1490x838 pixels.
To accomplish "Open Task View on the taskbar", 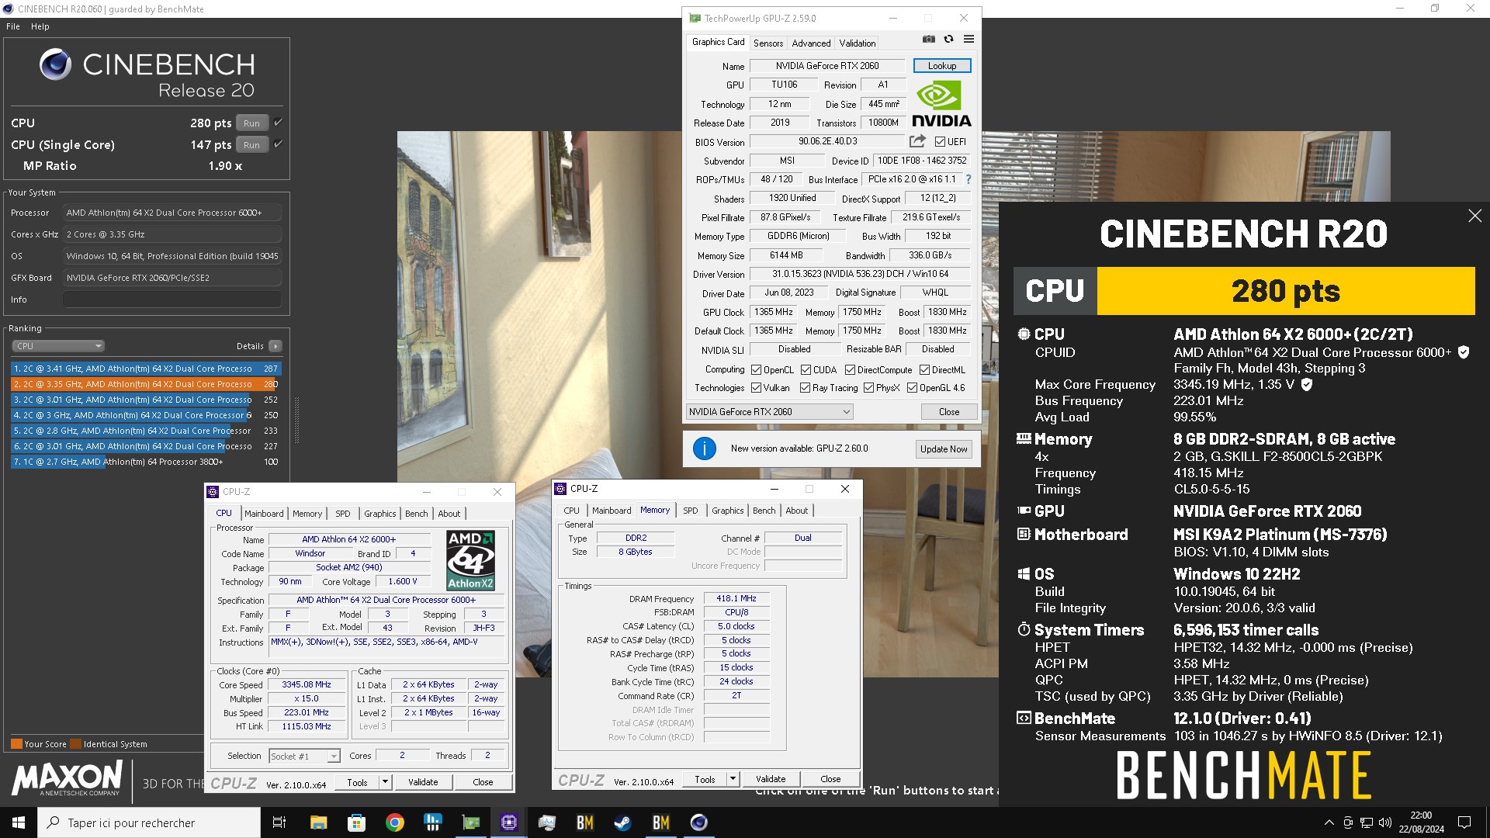I will tap(279, 822).
